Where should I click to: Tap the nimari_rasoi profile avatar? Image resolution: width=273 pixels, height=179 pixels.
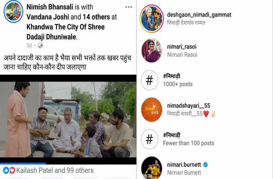(x=152, y=50)
